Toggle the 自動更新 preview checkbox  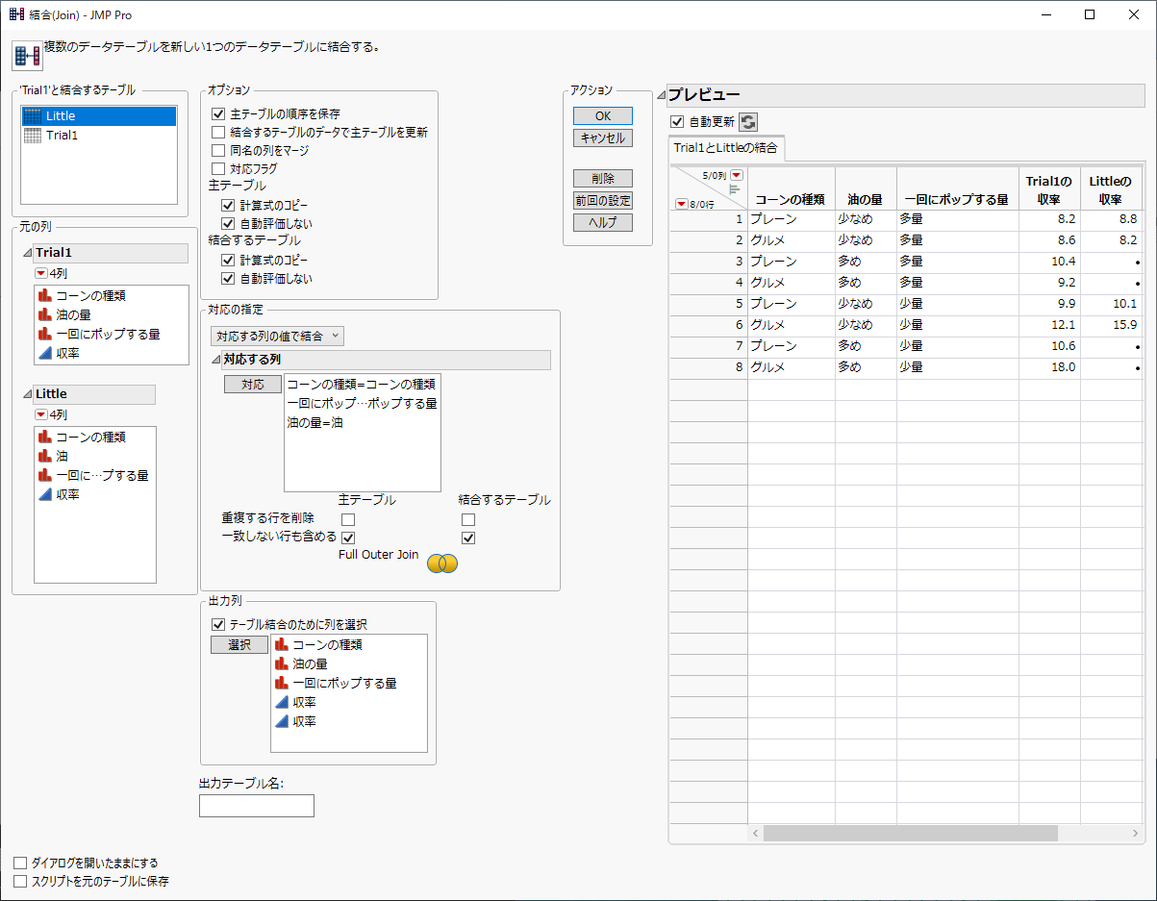click(x=677, y=122)
